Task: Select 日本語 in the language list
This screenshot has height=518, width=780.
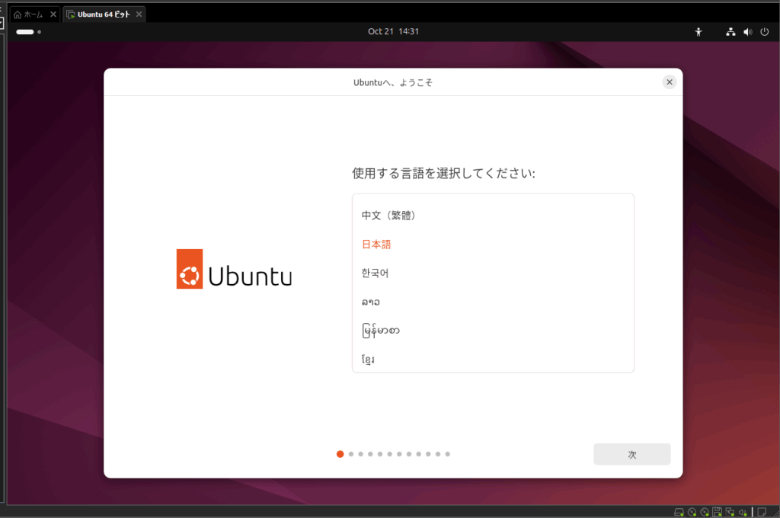Action: coord(376,245)
